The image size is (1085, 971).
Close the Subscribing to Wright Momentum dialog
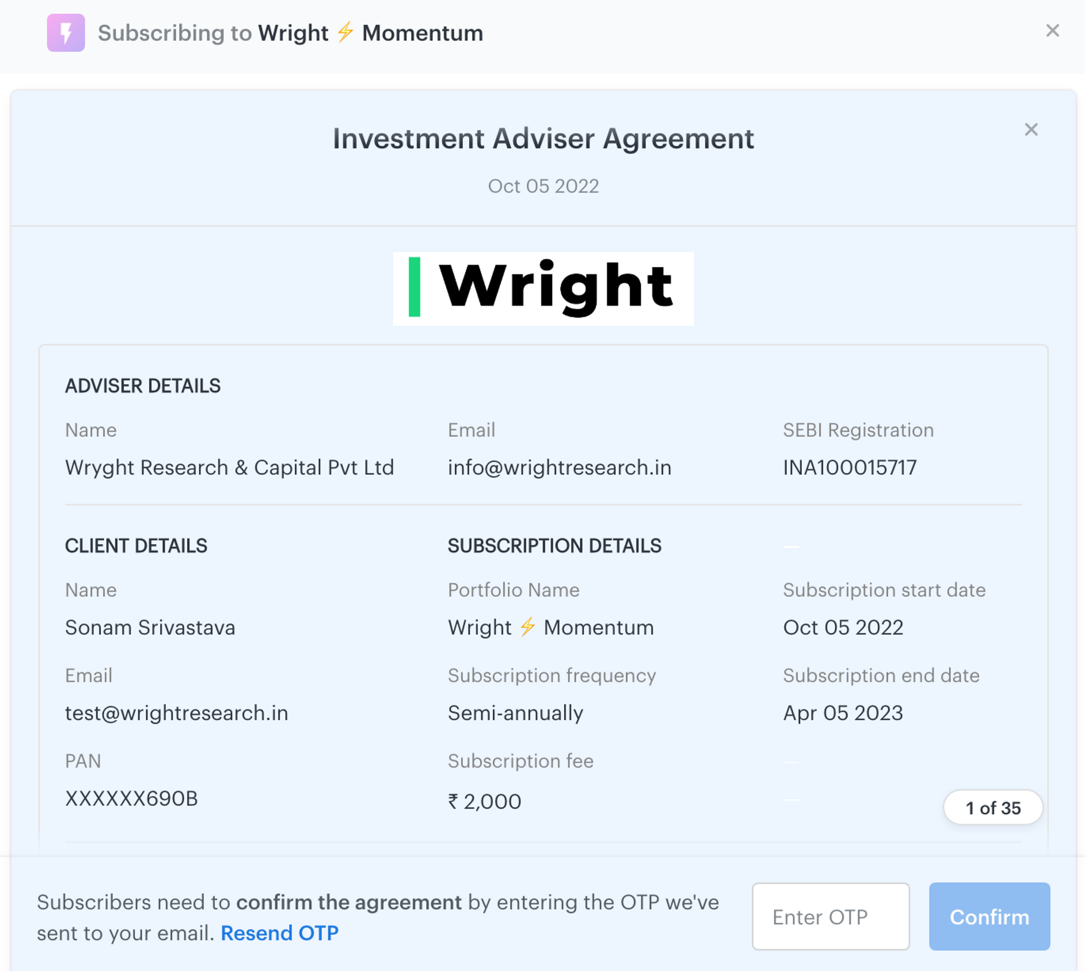1052,30
